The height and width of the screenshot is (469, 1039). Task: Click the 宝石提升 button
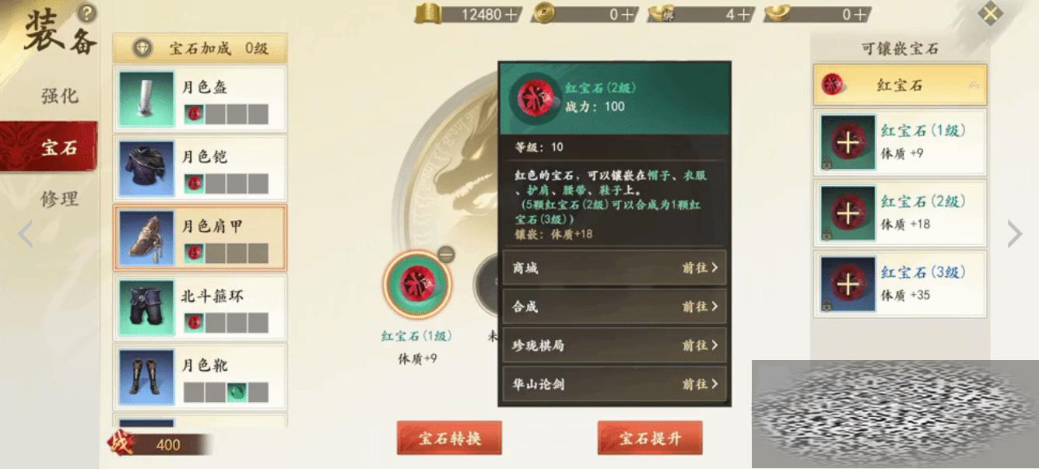pyautogui.click(x=650, y=438)
